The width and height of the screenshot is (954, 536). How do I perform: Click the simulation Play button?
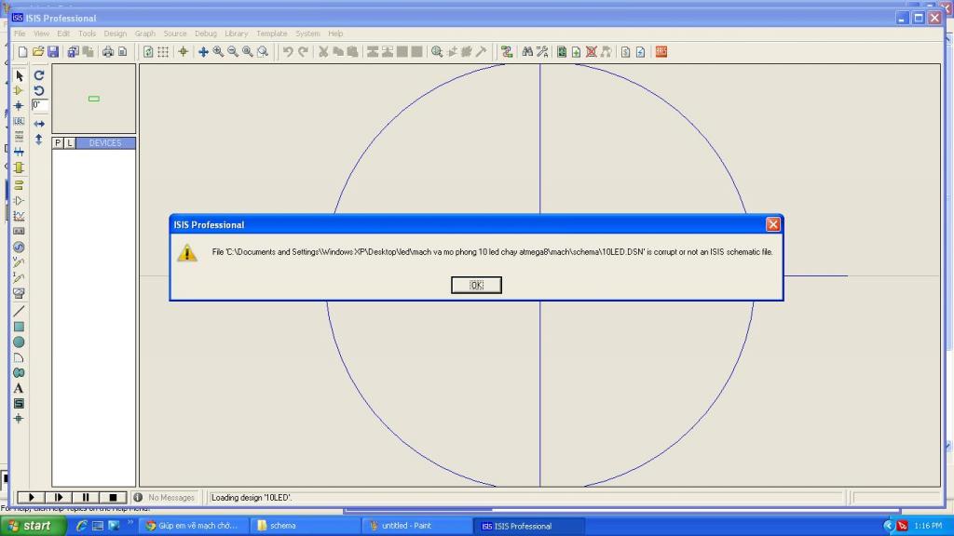[x=31, y=497]
